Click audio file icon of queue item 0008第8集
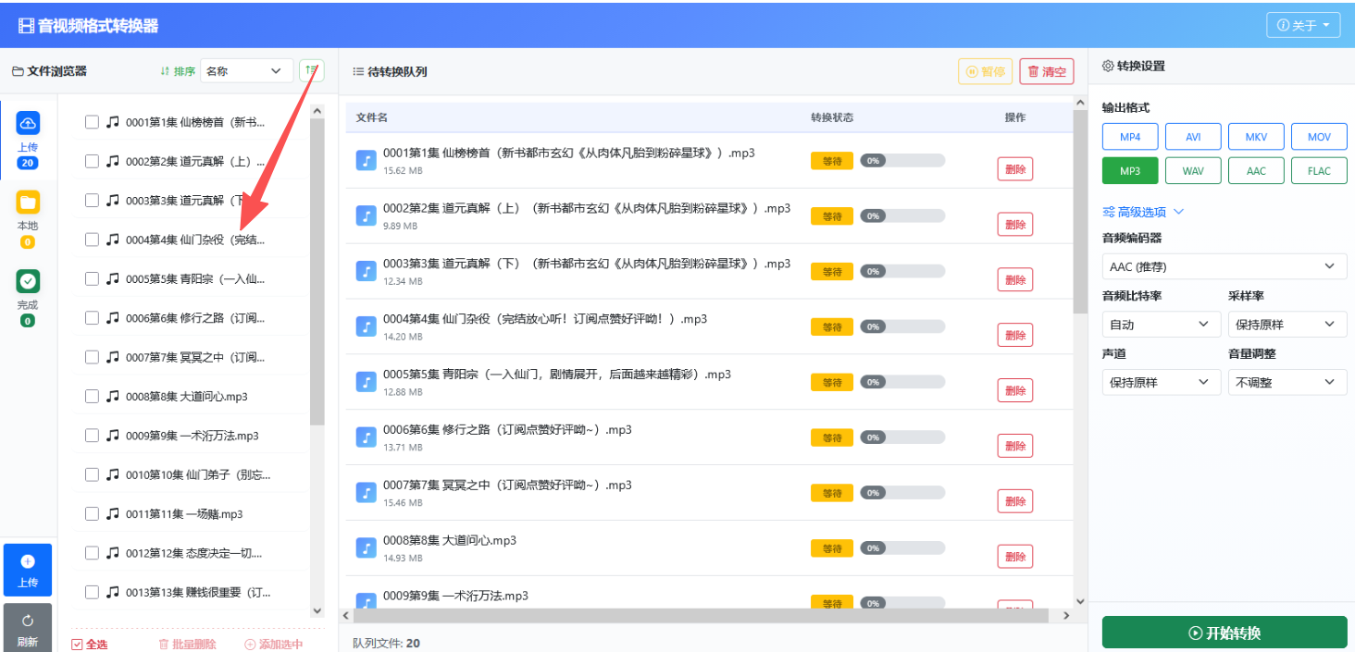1355x652 pixels. pyautogui.click(x=367, y=549)
